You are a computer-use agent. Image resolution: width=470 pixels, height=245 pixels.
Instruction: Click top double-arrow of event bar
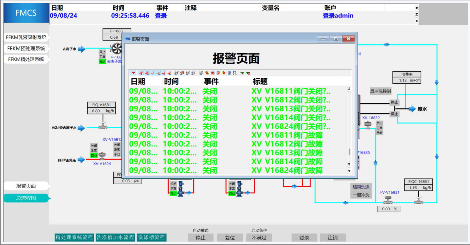pos(417,8)
